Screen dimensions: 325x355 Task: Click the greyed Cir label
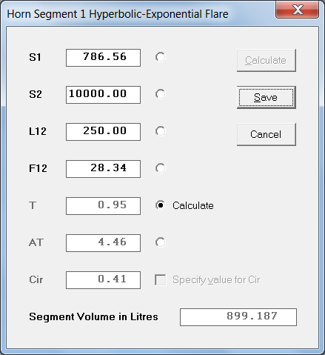tap(36, 279)
